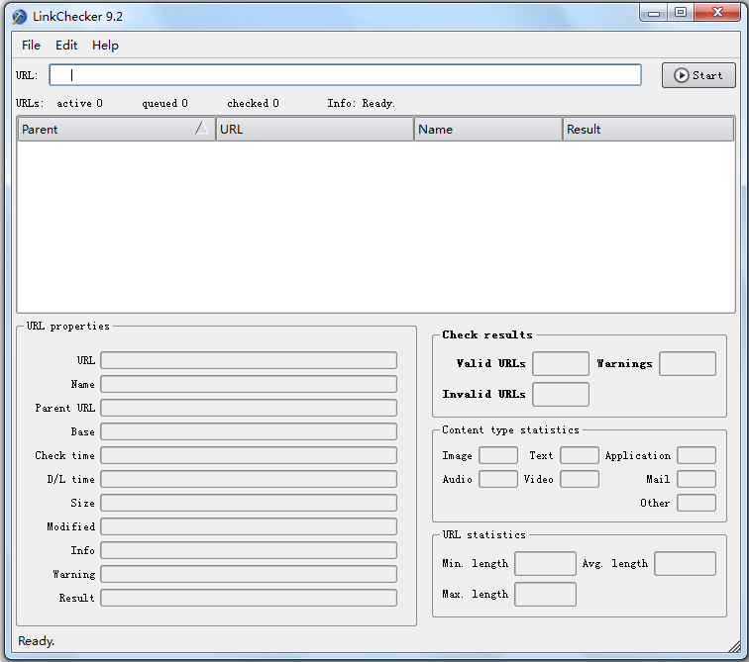
Task: Click the Invalid URLs count field
Action: coord(560,395)
